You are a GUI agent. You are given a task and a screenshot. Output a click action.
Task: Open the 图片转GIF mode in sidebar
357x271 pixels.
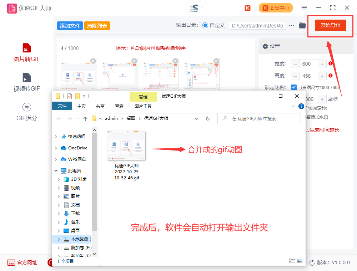[27, 52]
